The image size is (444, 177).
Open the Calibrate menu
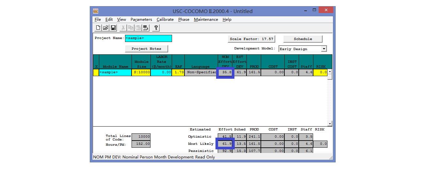pos(165,20)
